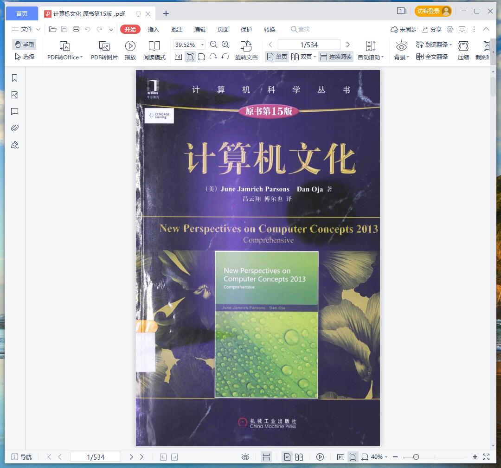501x468 pixels.
Task: Click the zoom in magnifier icon
Action: pos(225,45)
